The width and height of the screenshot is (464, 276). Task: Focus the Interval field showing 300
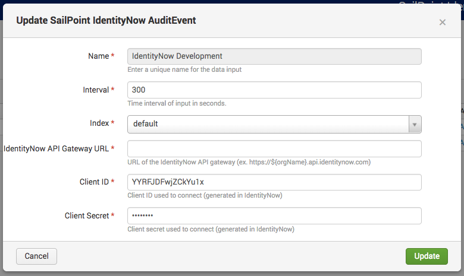pyautogui.click(x=274, y=90)
